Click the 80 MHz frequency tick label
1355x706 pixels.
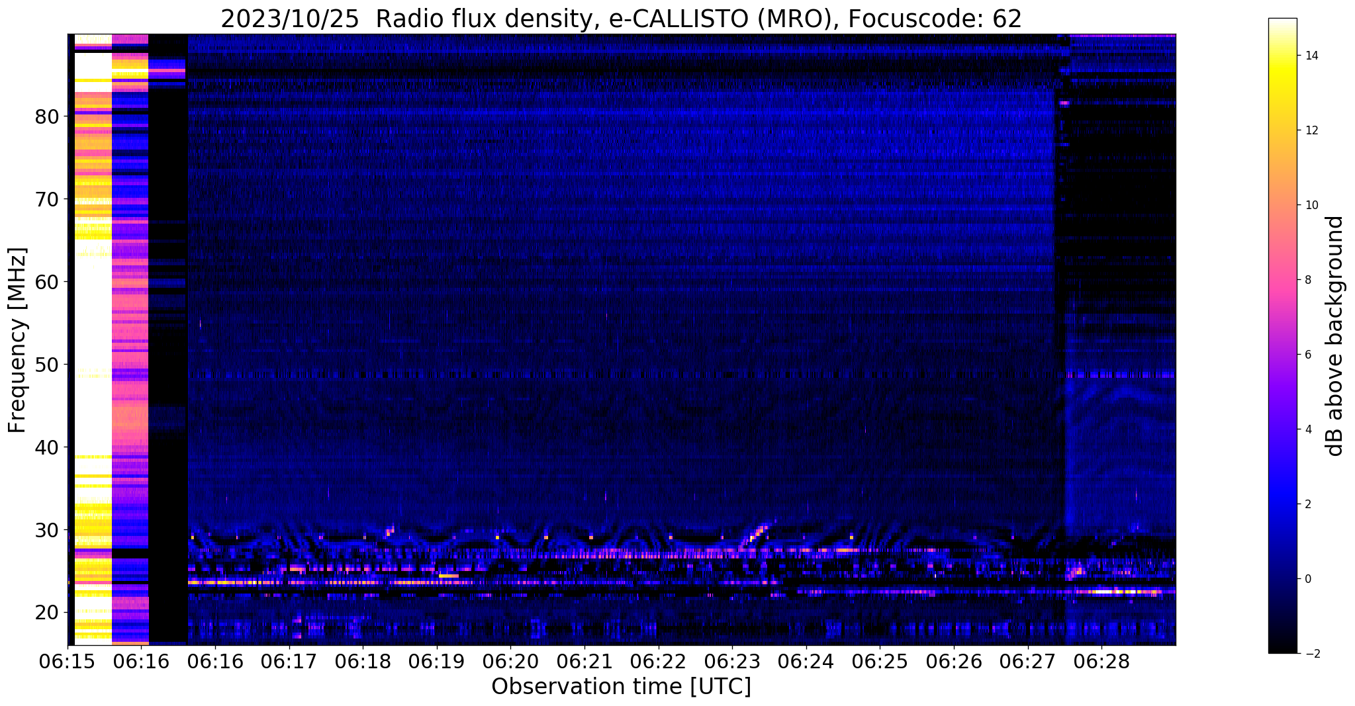pyautogui.click(x=46, y=116)
